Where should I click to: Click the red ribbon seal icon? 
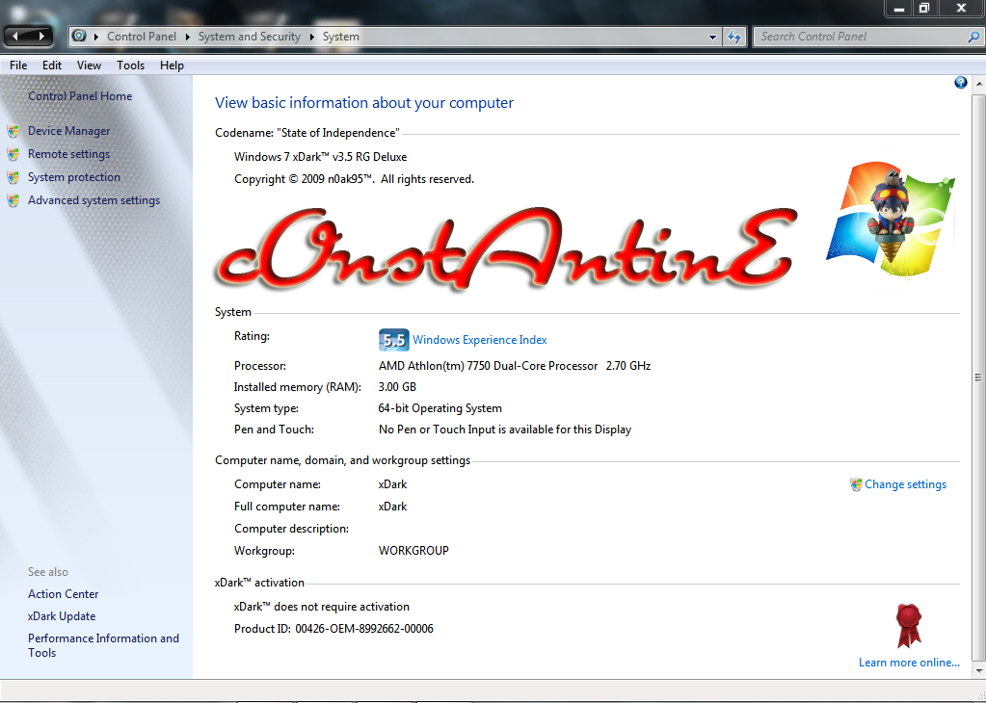pyautogui.click(x=909, y=626)
